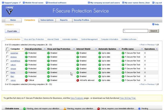
Task: Click the Export data button
Action: click(x=12, y=31)
